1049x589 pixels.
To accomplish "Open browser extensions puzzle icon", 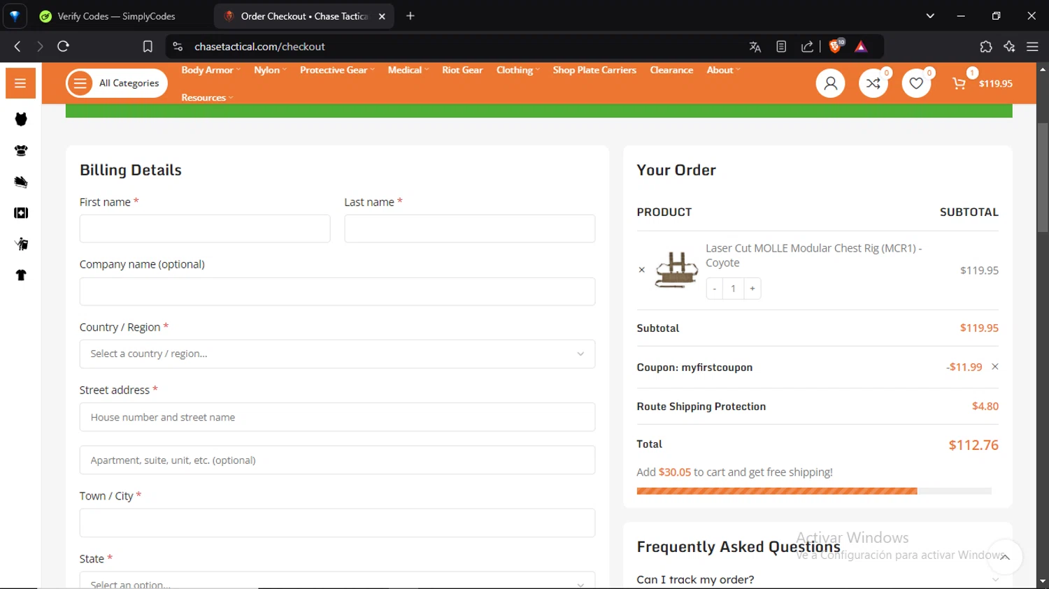I will pyautogui.click(x=985, y=47).
